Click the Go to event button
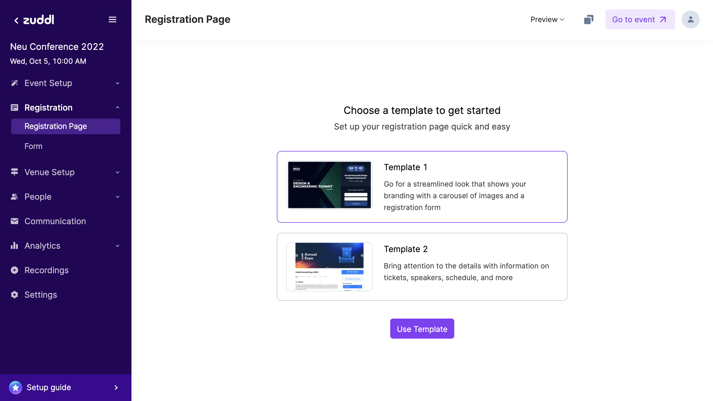The image size is (713, 401). point(640,19)
